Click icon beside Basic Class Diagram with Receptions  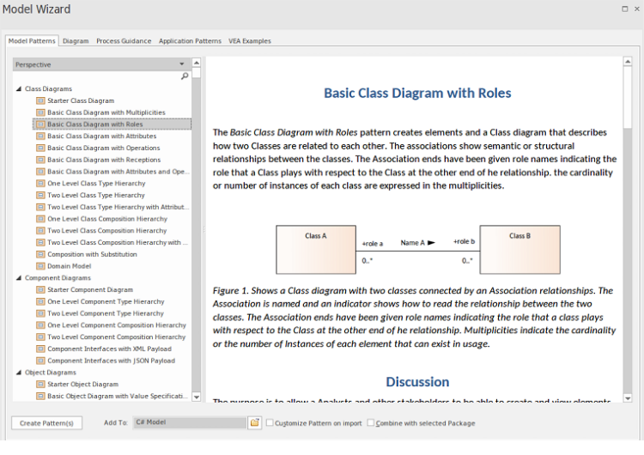[40, 160]
